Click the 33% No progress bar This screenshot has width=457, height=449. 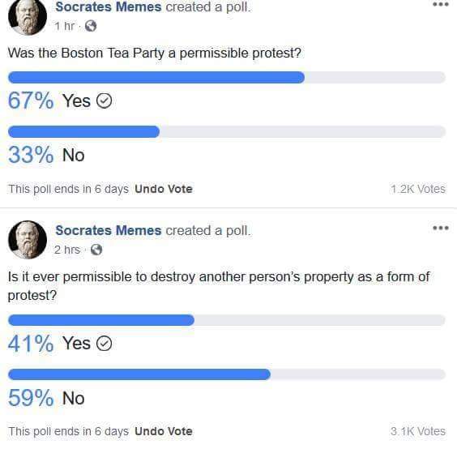(227, 131)
